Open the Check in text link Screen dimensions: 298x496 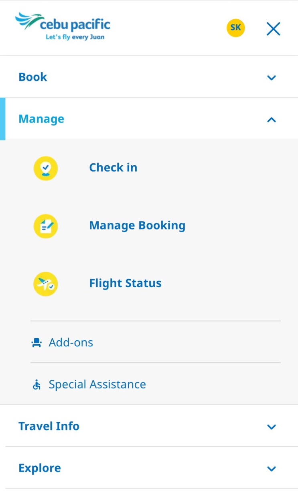pos(113,167)
